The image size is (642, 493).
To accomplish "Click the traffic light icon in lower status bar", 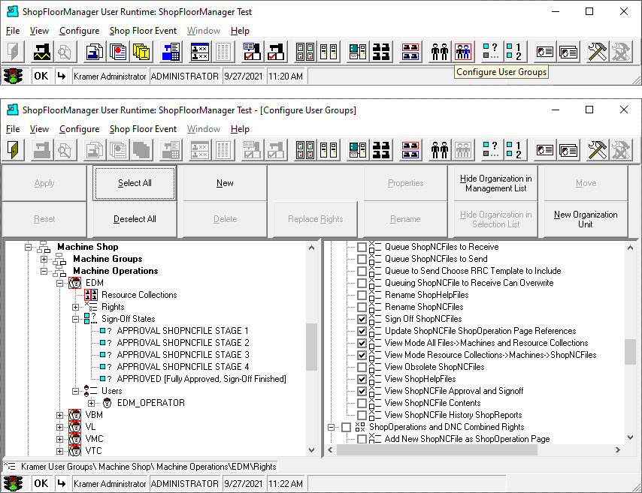I will (13, 483).
